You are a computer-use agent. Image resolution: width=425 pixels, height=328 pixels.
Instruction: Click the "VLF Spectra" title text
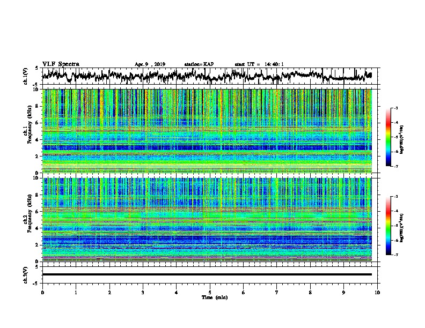point(61,64)
